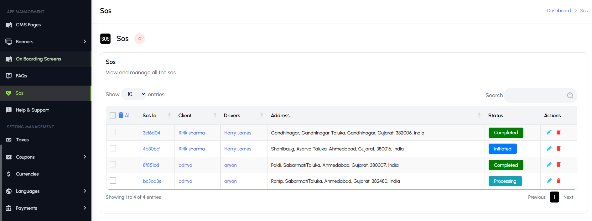The image size is (592, 221).
Task: Click the green Completed status badge for 3c16d04
Action: click(506, 133)
